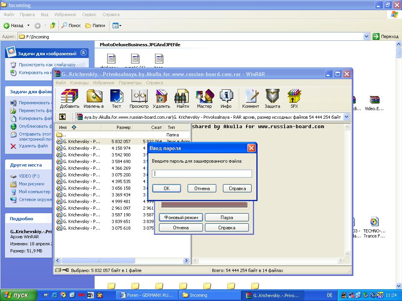This screenshot has height=301, width=402.
Task: Click the Найти (Find) binoculars icon
Action: coord(183,98)
